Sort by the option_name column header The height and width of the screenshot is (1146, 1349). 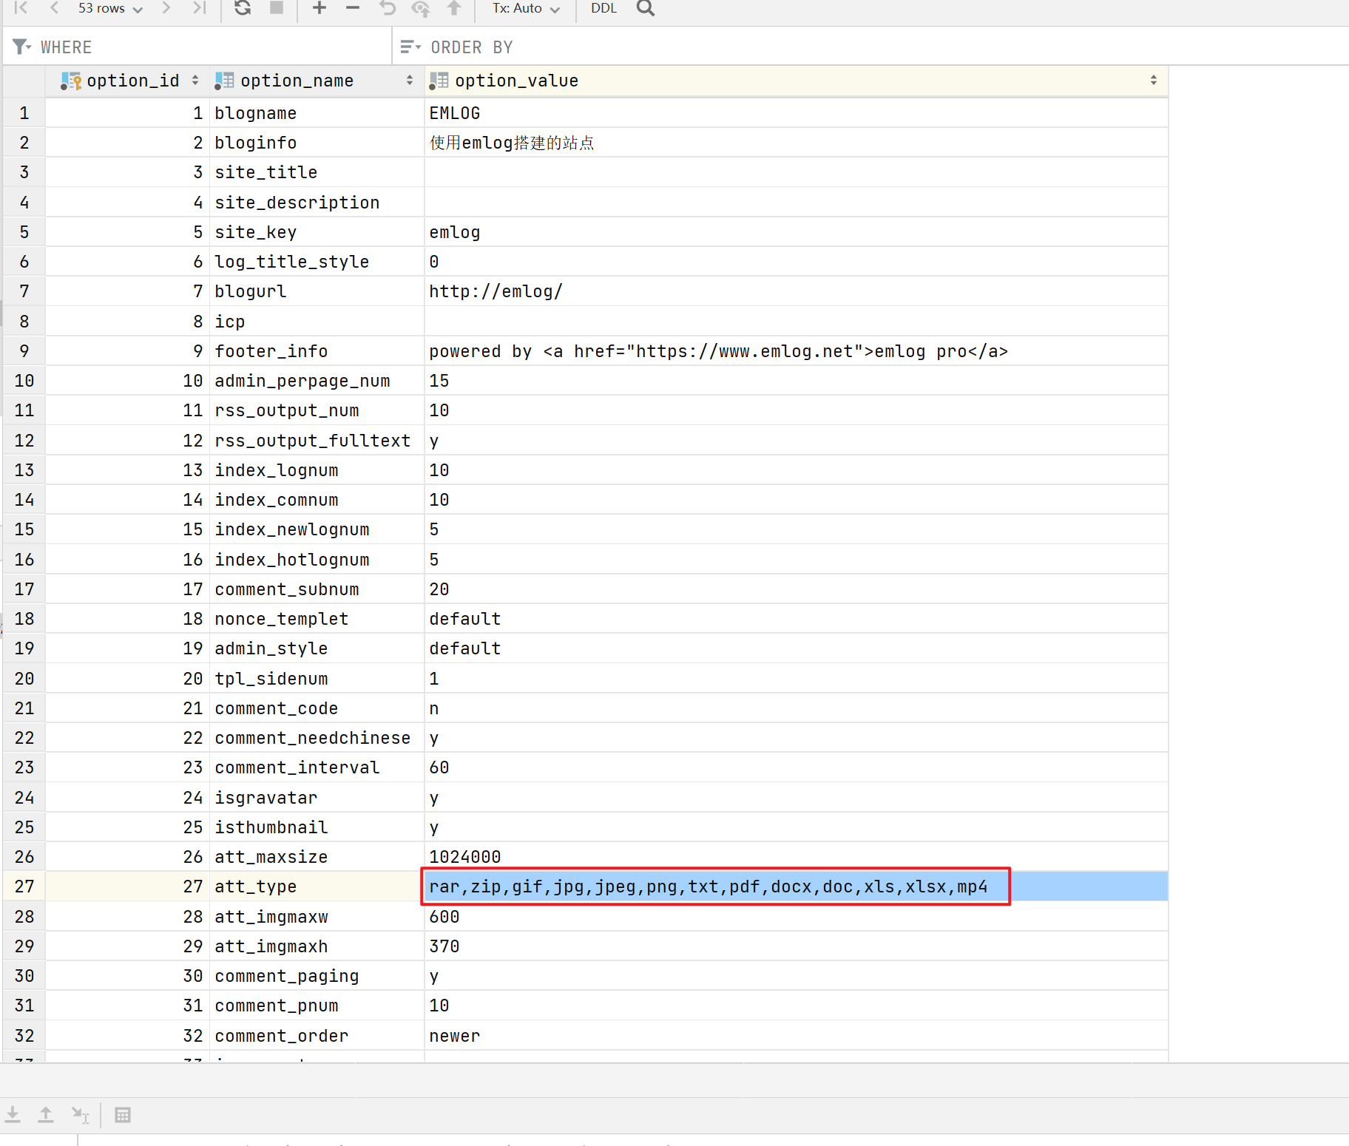(x=297, y=81)
